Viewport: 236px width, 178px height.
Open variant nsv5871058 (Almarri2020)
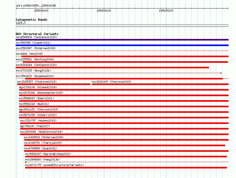pos(38,115)
